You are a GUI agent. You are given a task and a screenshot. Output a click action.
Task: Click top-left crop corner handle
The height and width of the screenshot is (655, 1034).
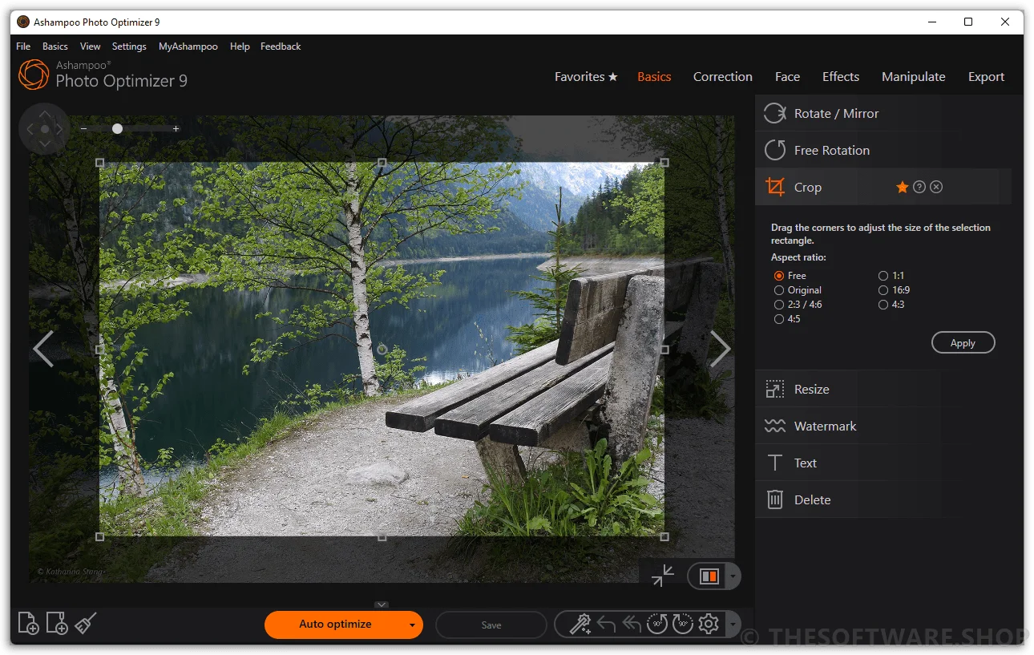(x=100, y=162)
